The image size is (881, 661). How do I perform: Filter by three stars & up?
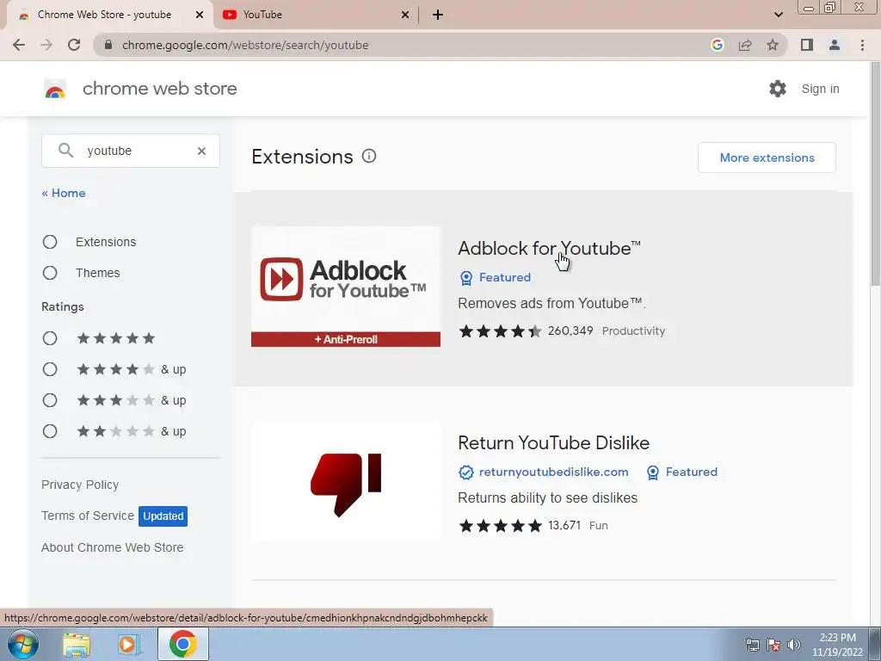point(50,400)
